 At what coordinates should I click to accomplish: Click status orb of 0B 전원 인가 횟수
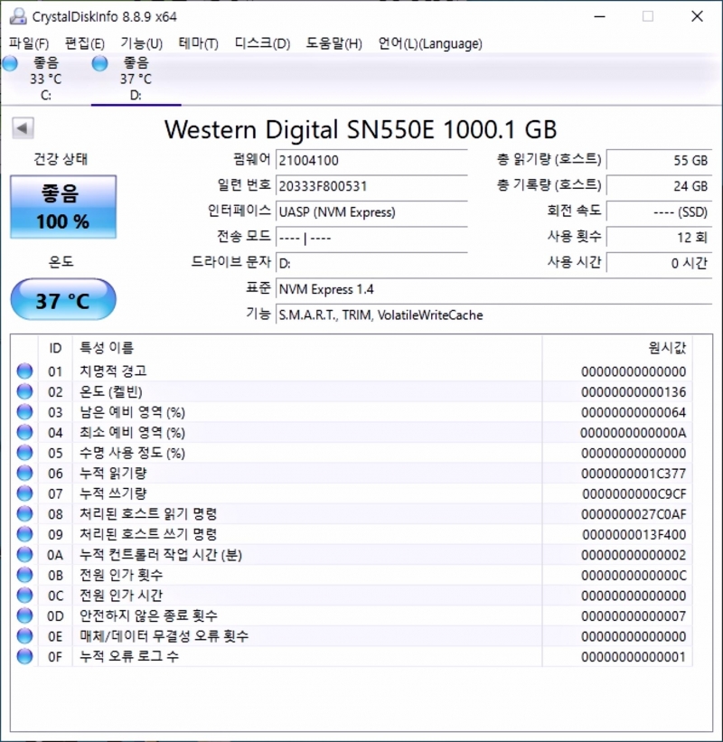[x=24, y=575]
